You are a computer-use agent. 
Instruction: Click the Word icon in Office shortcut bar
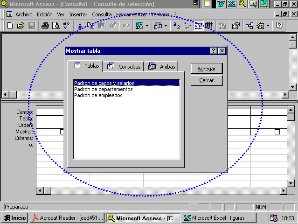(x=221, y=4)
